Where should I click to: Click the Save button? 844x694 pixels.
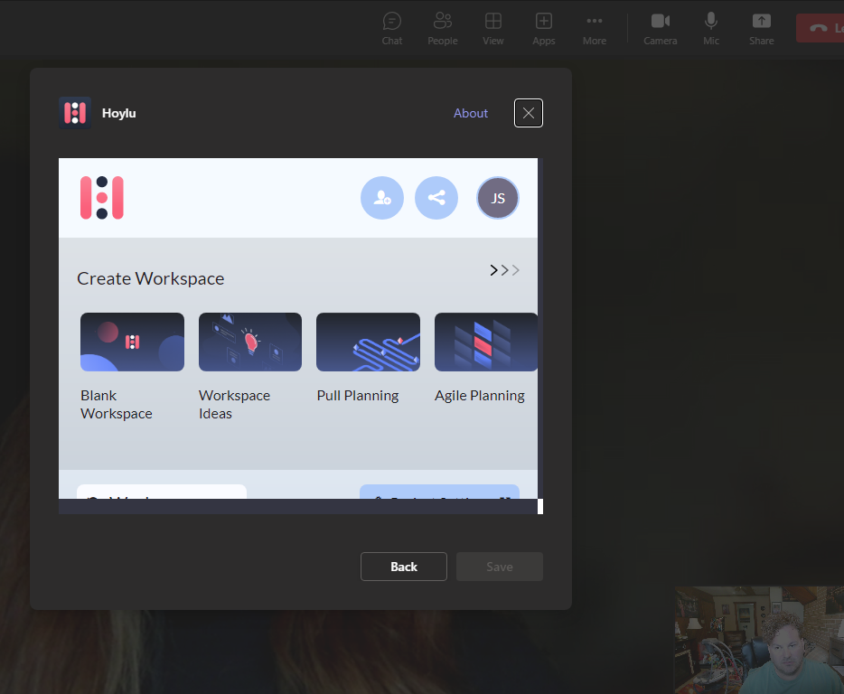click(x=500, y=567)
